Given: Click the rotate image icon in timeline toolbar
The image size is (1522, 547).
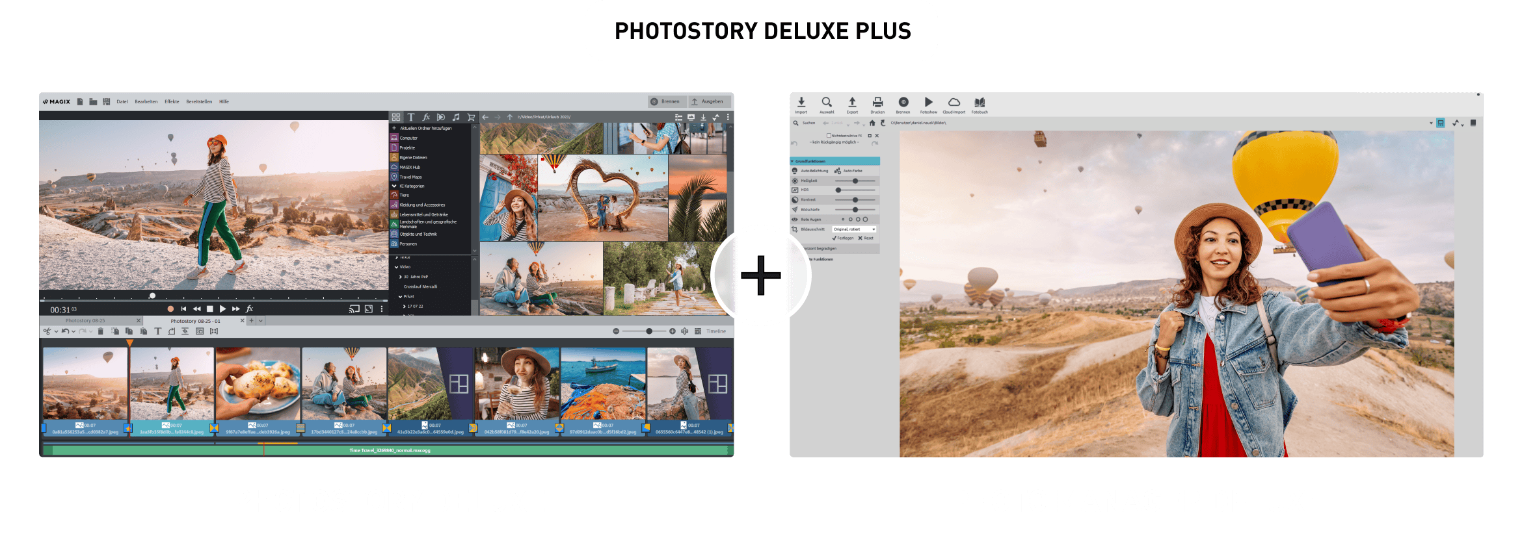Looking at the screenshot, I should coord(172,331).
